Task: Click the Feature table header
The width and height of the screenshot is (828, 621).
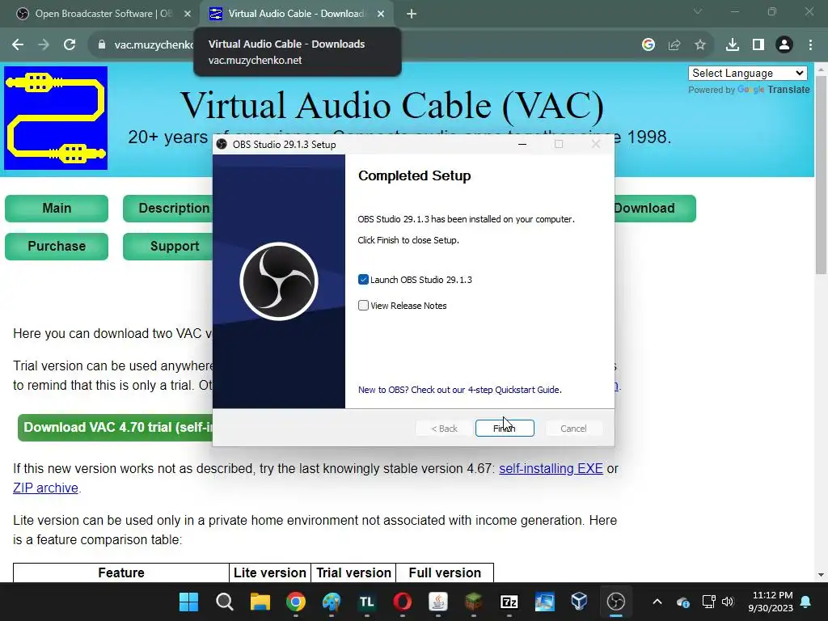Action: (121, 573)
